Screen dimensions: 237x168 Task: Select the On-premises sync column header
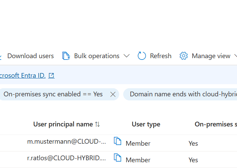tap(215, 124)
